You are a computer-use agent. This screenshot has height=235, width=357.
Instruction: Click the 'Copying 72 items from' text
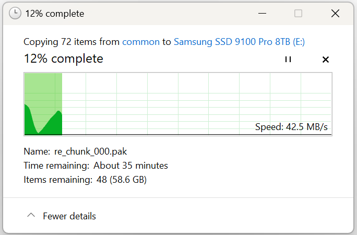coord(72,42)
